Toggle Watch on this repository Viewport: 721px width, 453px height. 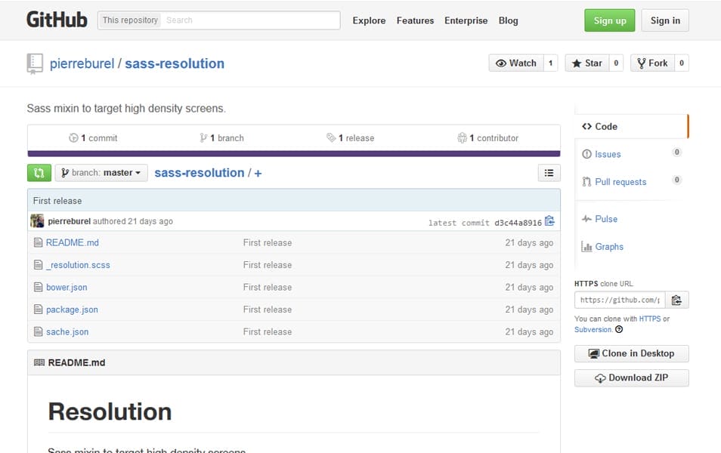point(517,63)
